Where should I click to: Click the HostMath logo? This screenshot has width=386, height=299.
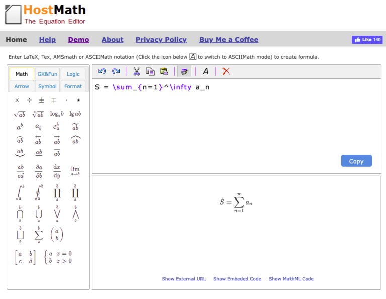click(46, 15)
